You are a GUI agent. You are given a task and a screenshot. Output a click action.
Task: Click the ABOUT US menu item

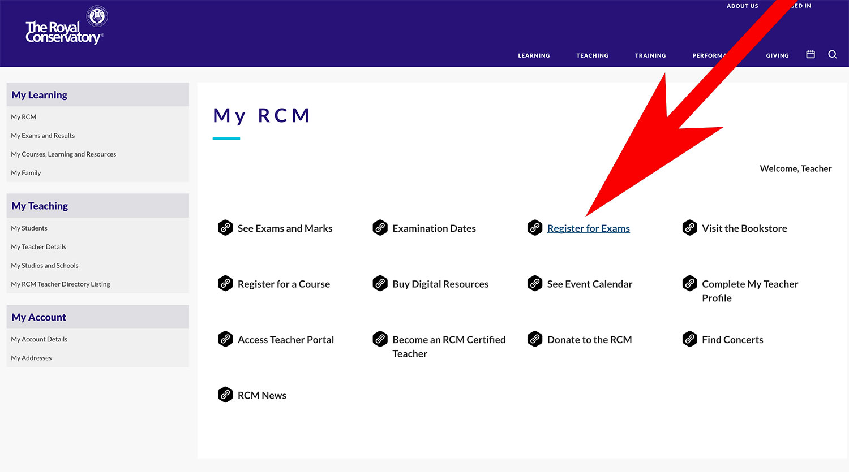pyautogui.click(x=742, y=6)
